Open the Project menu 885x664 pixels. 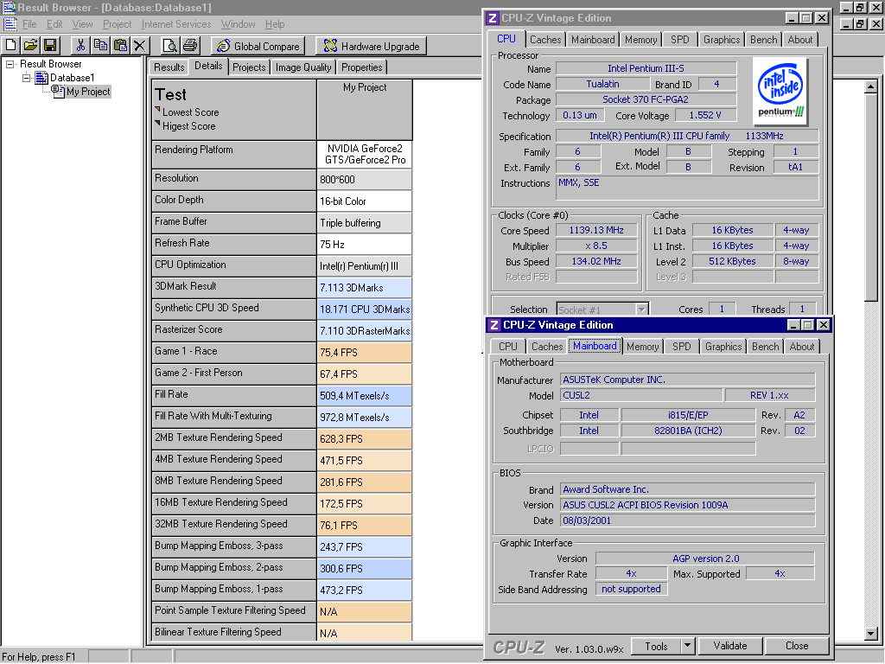117,24
